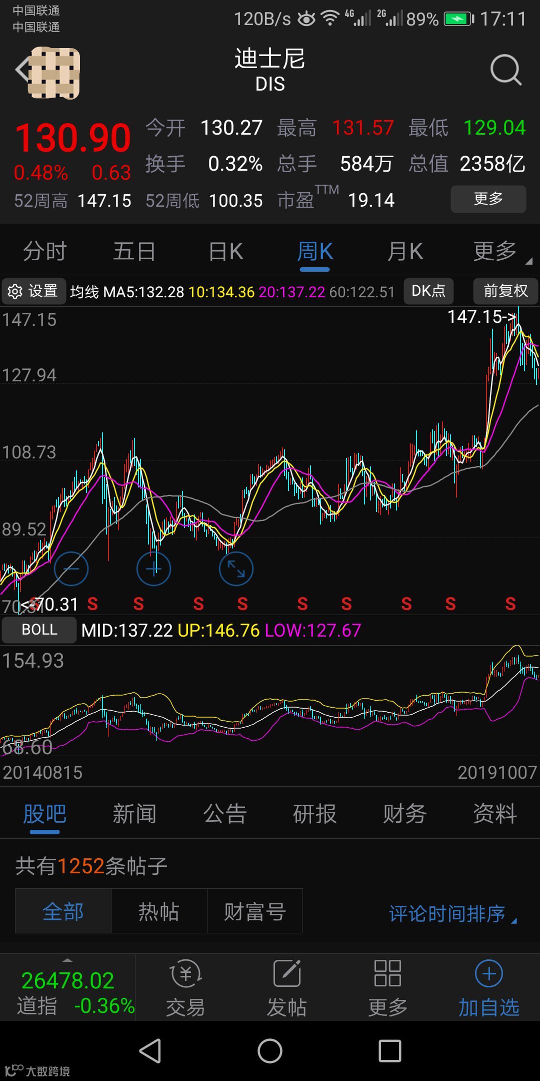
Task: Click the 更多 button for more quote data
Action: tap(488, 199)
